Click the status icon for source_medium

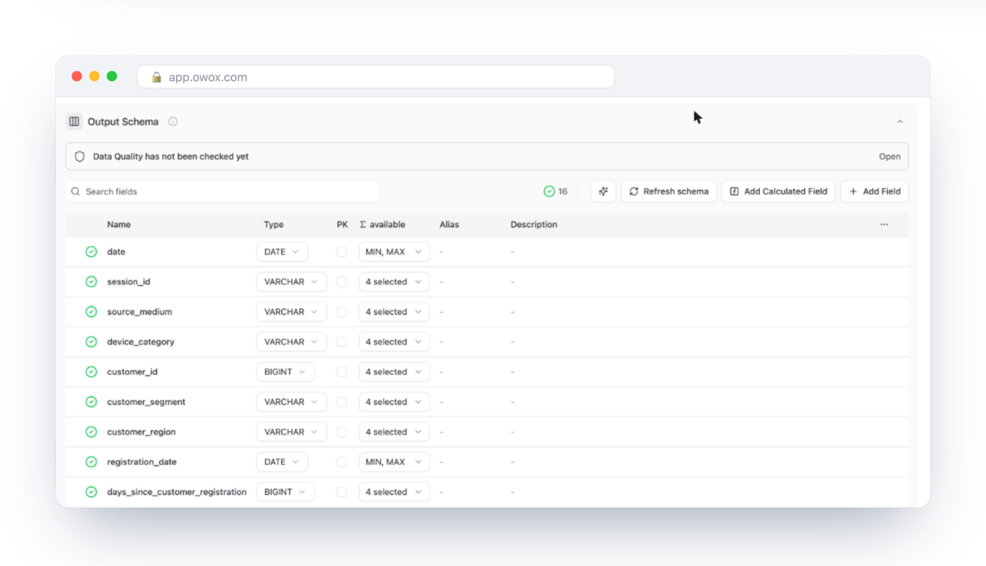coord(91,312)
